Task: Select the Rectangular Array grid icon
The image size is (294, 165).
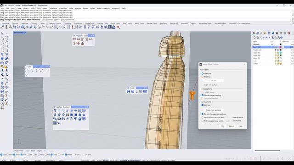Action: [x=56, y=27]
